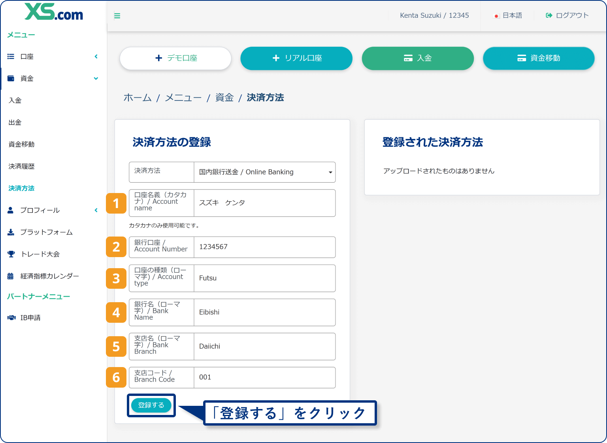
Task: Go to ホーム breadcrumb
Action: [x=138, y=98]
